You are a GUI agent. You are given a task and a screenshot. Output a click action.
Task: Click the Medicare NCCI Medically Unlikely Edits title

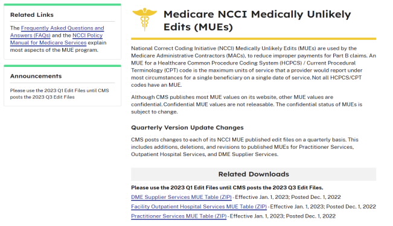tap(257, 20)
